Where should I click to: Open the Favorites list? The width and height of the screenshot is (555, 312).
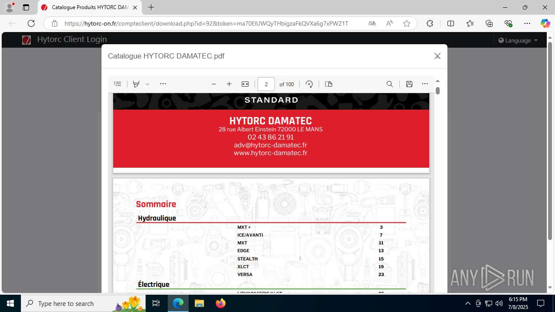pyautogui.click(x=470, y=23)
